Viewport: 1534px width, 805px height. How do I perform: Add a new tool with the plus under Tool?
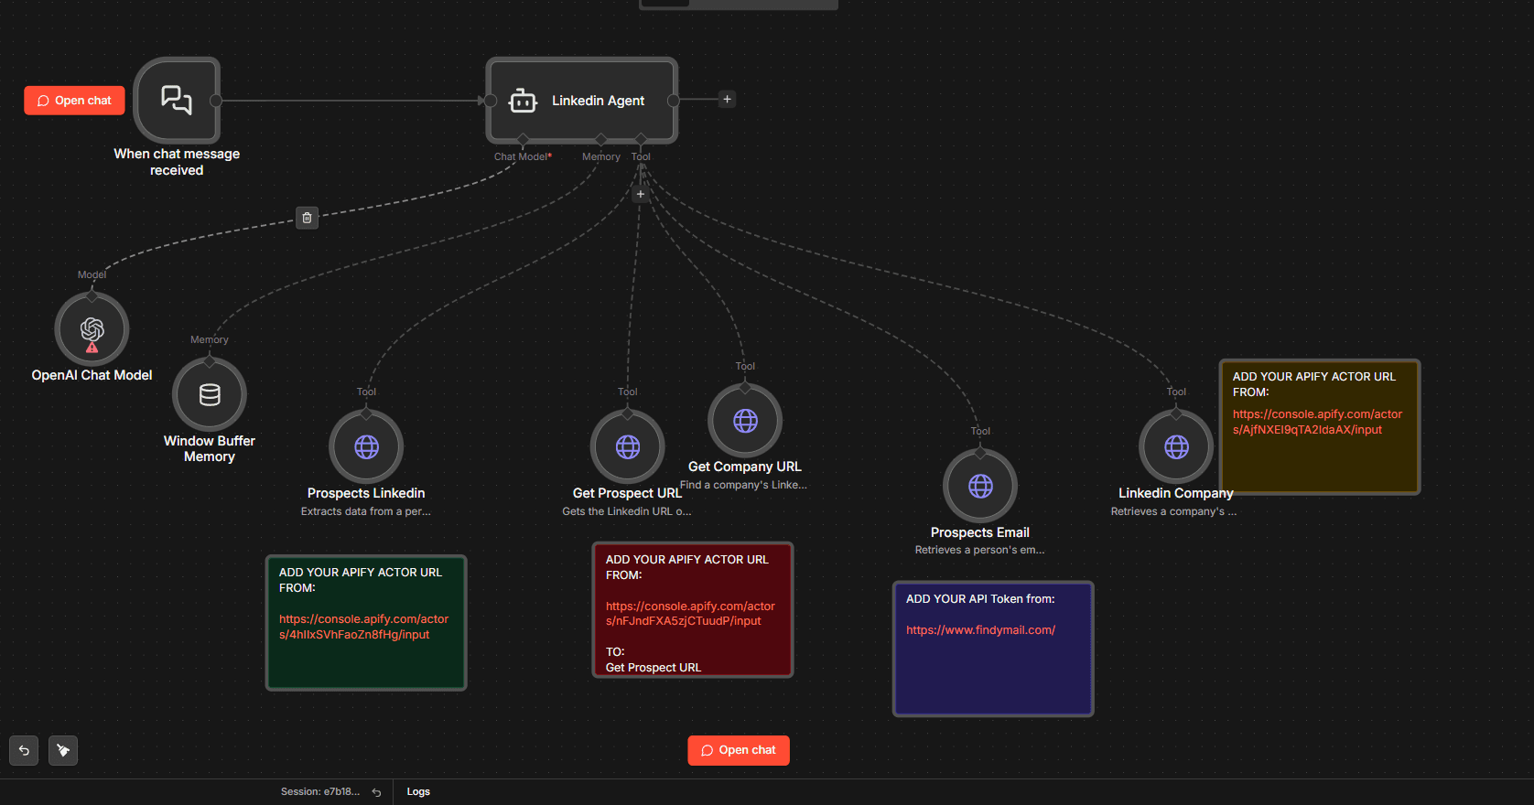641,194
